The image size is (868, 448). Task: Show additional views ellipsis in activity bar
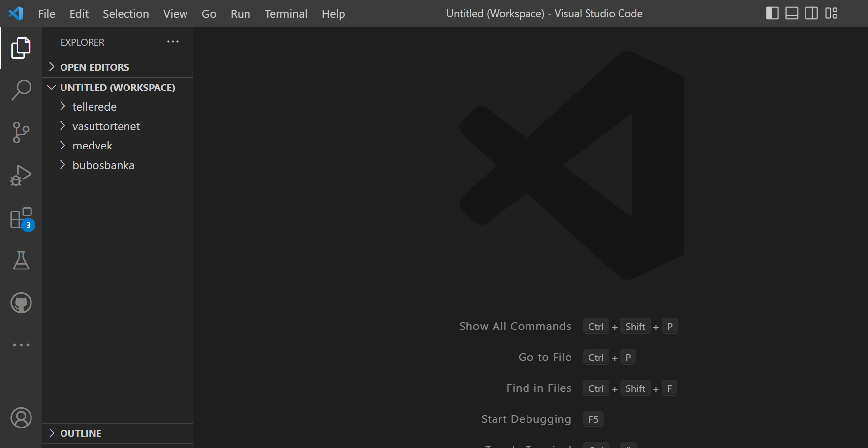pyautogui.click(x=21, y=345)
